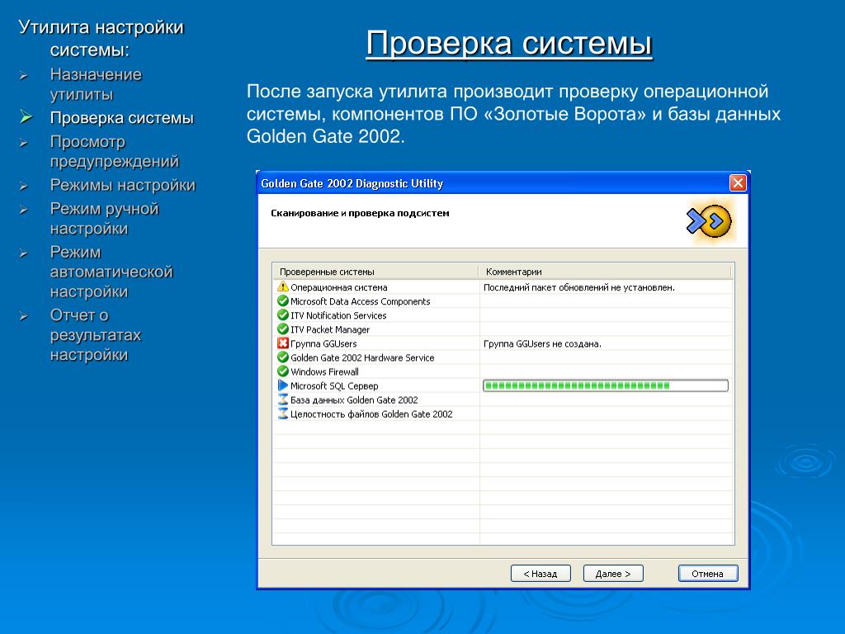This screenshot has height=634, width=845.
Task: Select the ITV Notification Services row
Action: (338, 315)
